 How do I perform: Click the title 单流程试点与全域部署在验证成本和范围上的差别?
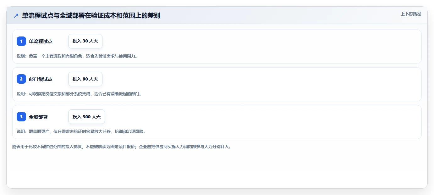coord(91,15)
